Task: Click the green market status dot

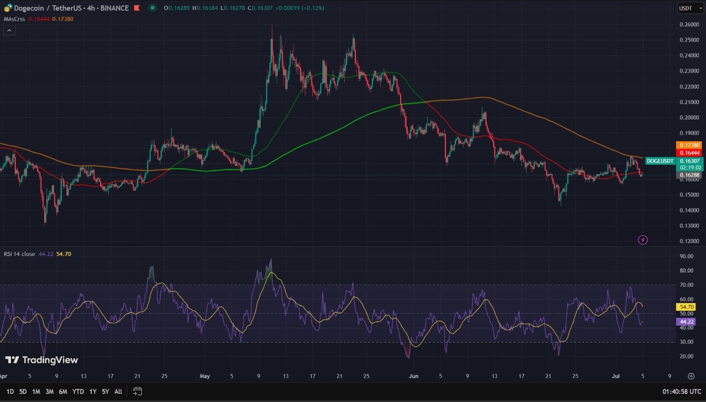Action: [153, 8]
